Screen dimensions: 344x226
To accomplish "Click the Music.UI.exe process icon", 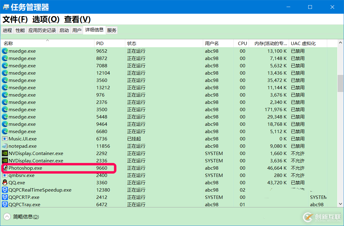I will [5, 139].
